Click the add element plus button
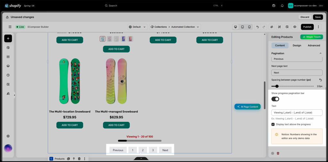The width and height of the screenshot is (328, 162). (8, 38)
